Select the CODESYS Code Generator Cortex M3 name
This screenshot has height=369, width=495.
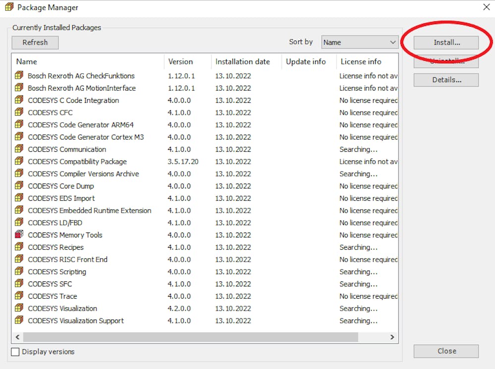click(86, 137)
